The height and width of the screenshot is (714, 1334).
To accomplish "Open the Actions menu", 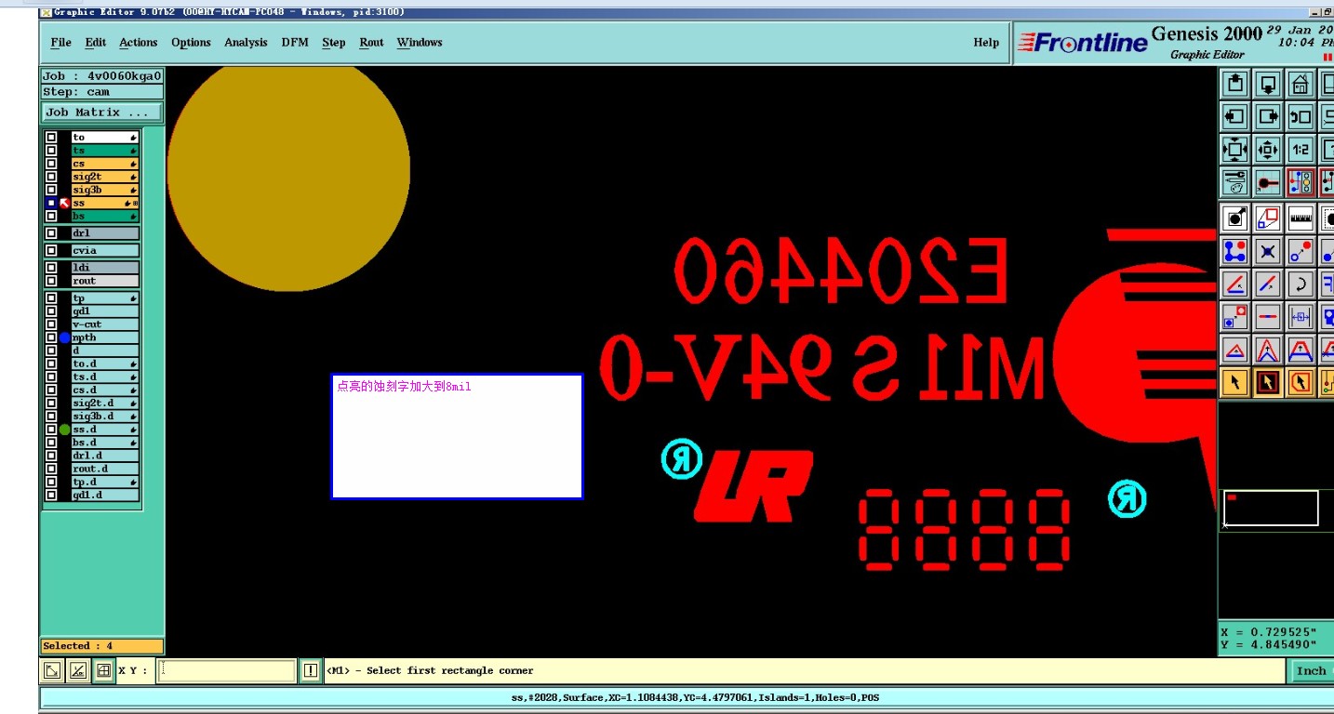I will (139, 43).
